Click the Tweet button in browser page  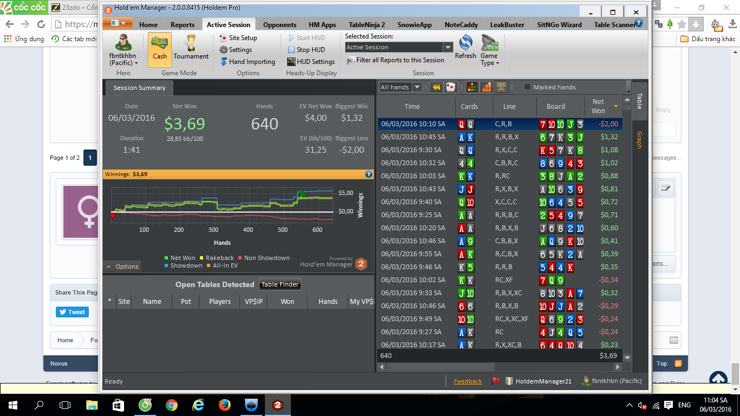tap(72, 312)
